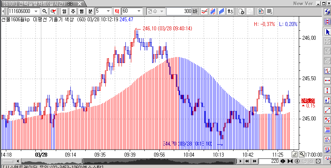The image size is (331, 168).
Task: Select the horizontal line drawing tool
Action: click(327, 81)
